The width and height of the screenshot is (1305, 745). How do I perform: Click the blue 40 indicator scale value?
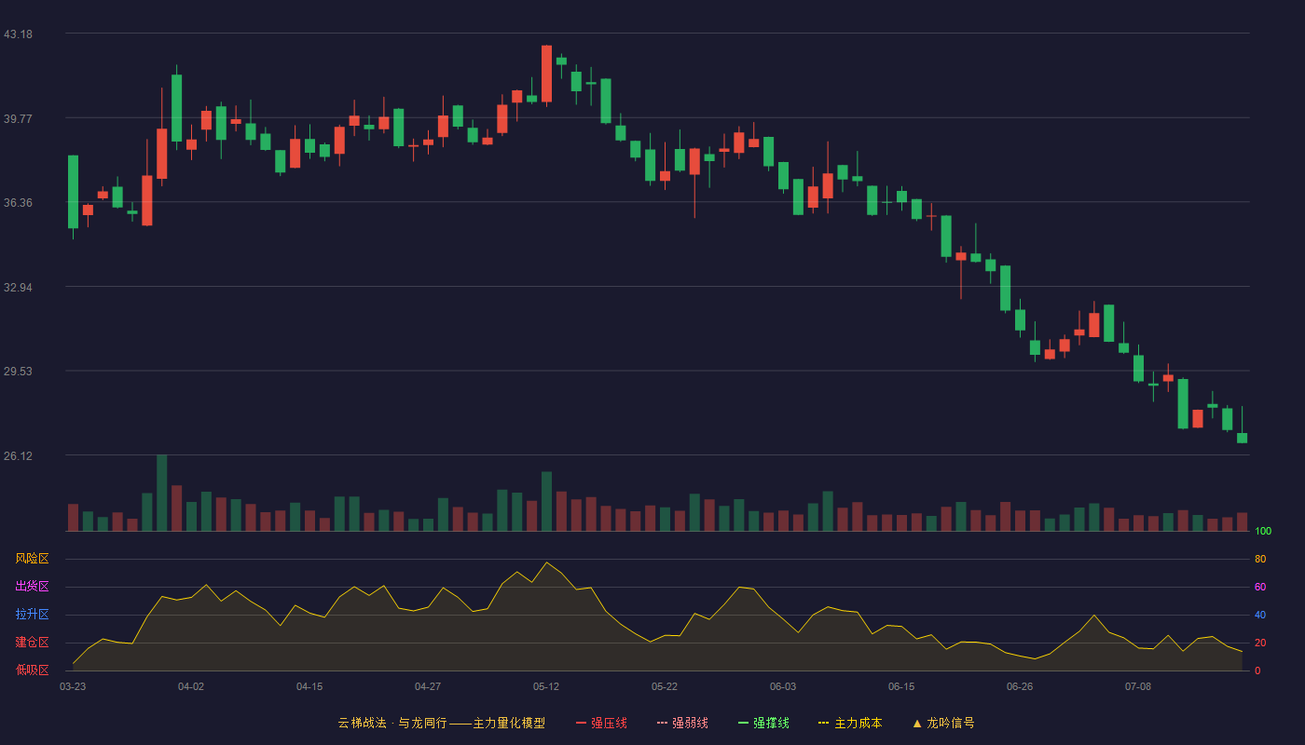pos(1260,615)
